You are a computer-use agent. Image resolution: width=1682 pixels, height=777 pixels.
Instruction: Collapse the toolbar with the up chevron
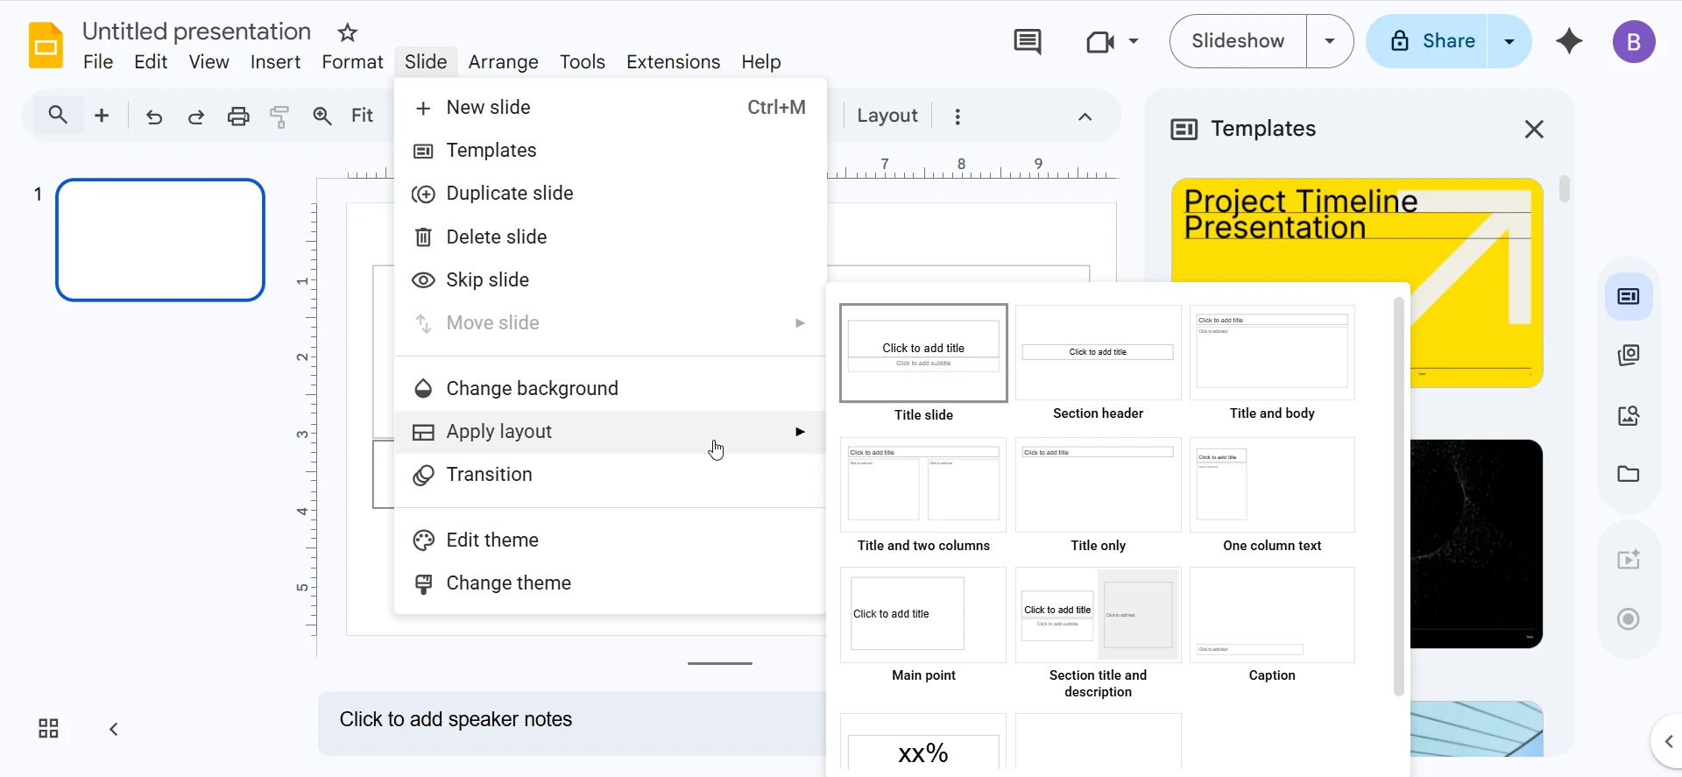click(1085, 117)
